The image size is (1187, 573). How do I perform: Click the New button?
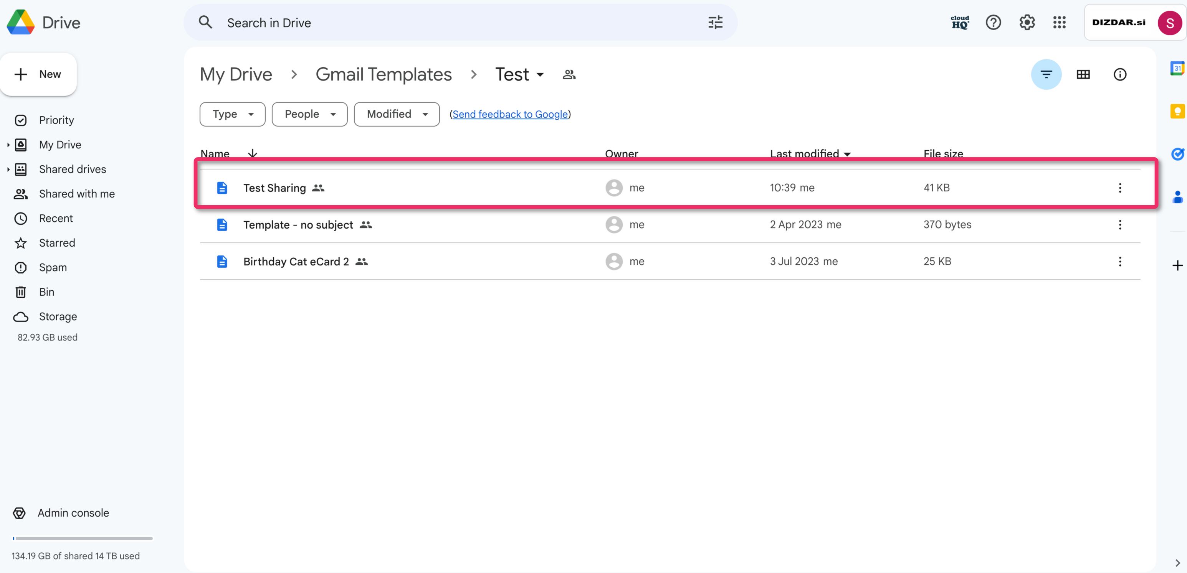pyautogui.click(x=38, y=74)
